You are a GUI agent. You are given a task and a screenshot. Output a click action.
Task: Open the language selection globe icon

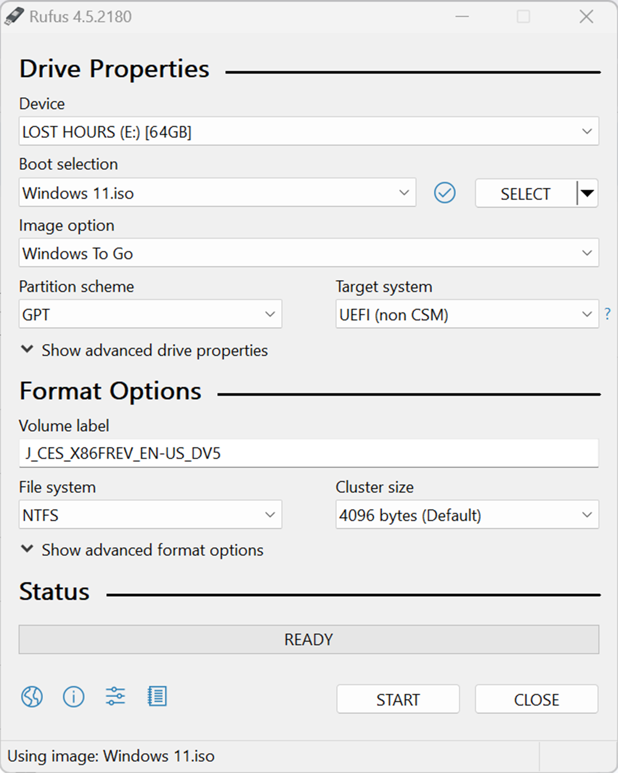tap(32, 696)
